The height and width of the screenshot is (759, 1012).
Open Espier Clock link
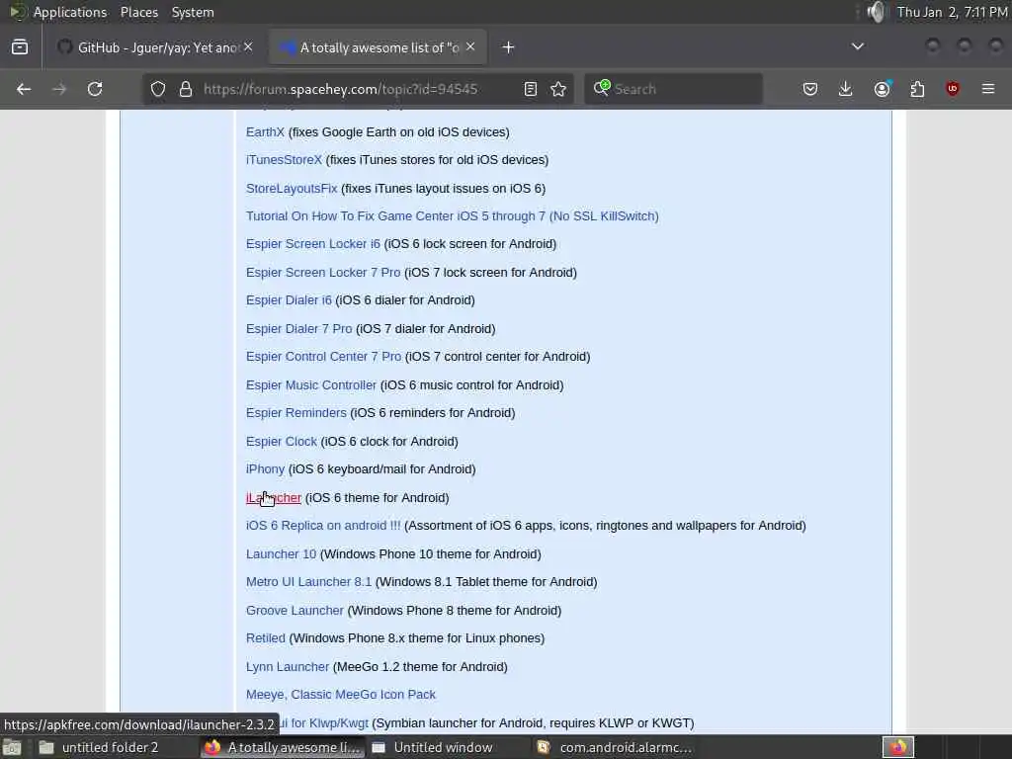click(x=282, y=442)
